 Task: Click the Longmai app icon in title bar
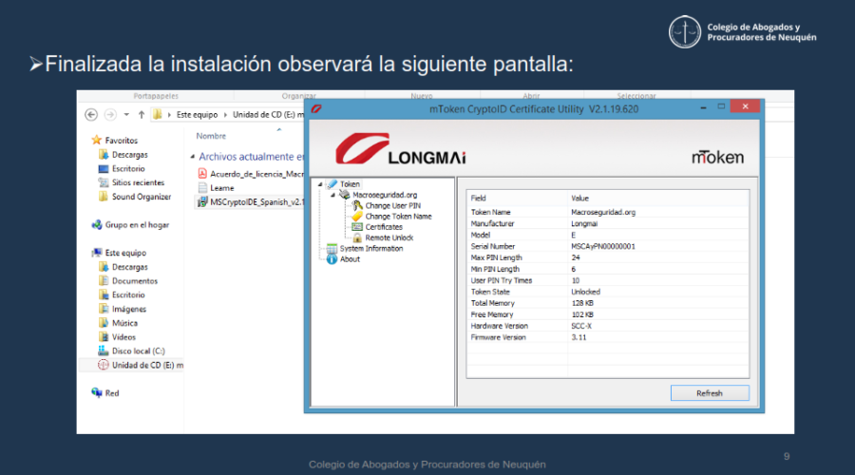316,109
